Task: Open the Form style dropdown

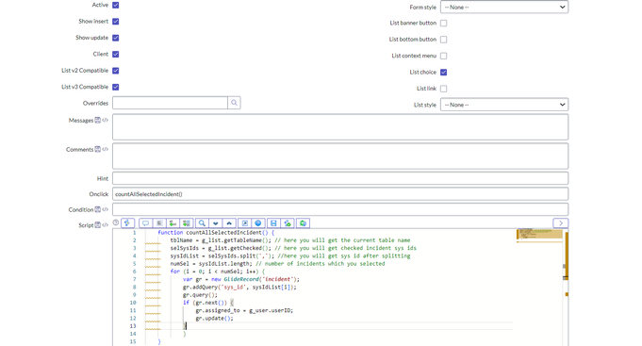Action: click(504, 7)
